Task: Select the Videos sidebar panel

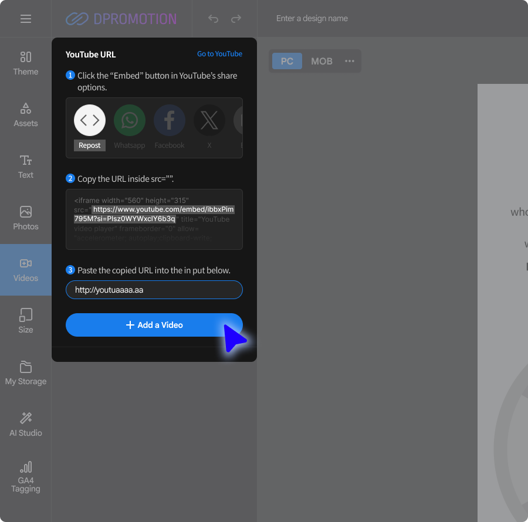Action: pyautogui.click(x=26, y=270)
